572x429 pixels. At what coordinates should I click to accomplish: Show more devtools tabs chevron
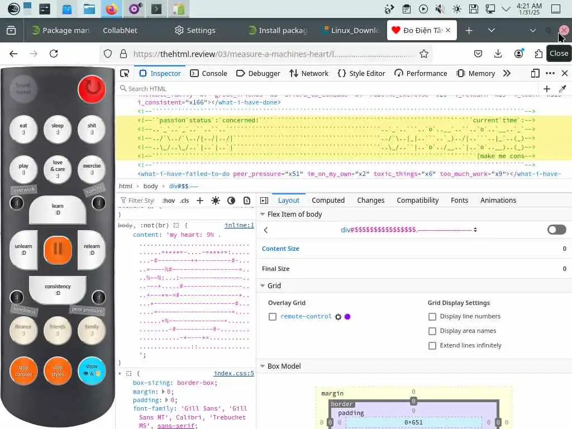click(507, 73)
